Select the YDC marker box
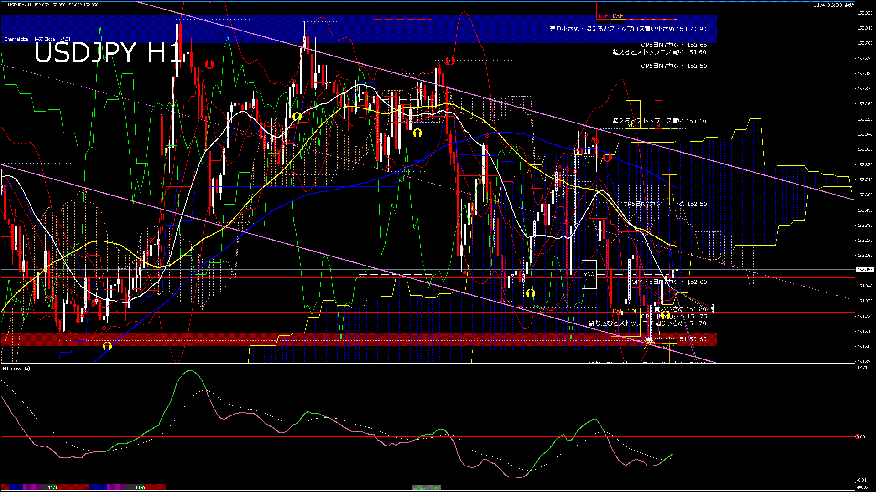Image resolution: width=876 pixels, height=492 pixels. pos(589,158)
